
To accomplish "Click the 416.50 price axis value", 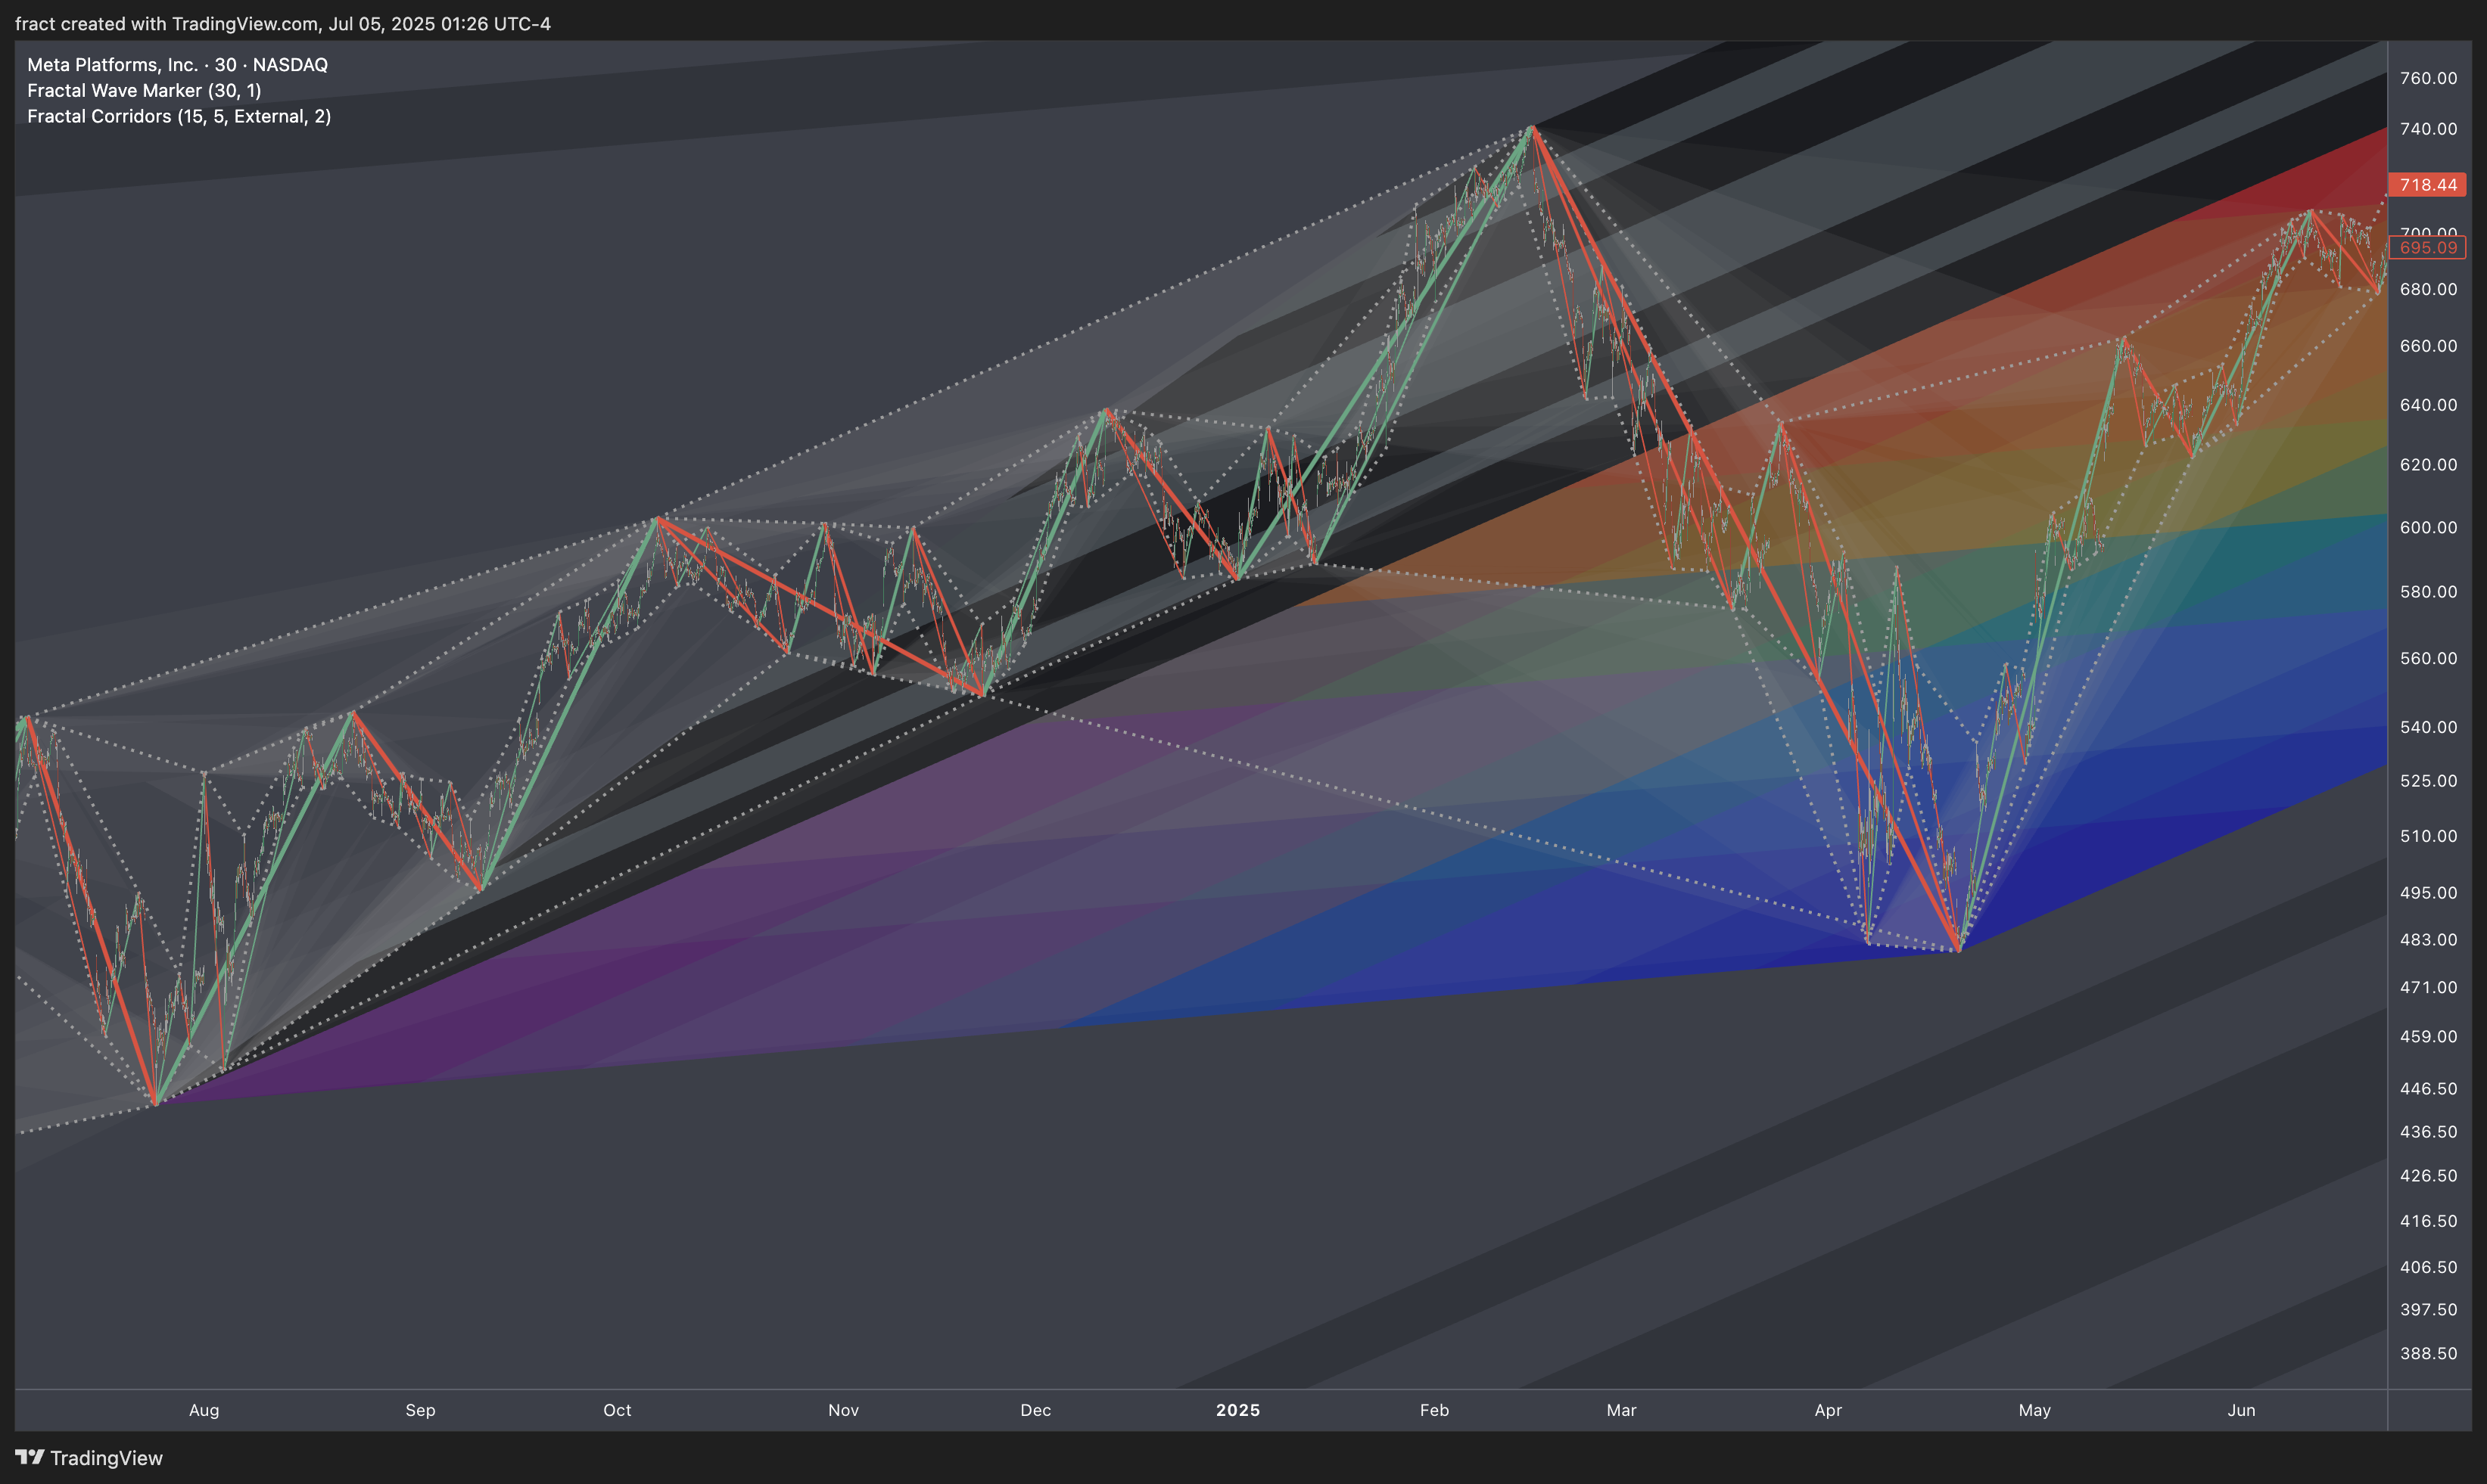I will (x=2428, y=1221).
